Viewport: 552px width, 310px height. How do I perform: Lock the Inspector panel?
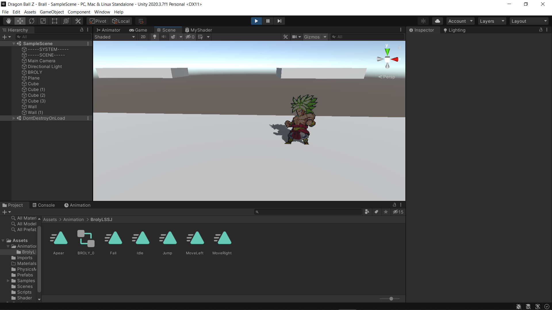click(x=541, y=30)
